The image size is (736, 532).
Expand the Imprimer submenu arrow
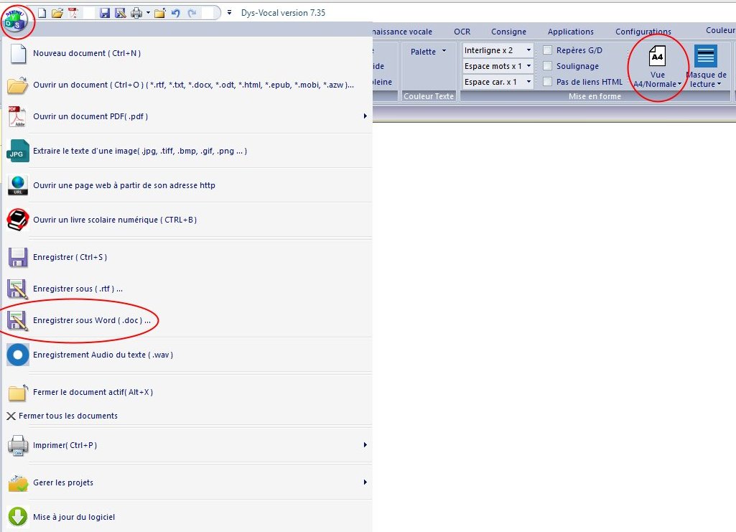coord(365,445)
